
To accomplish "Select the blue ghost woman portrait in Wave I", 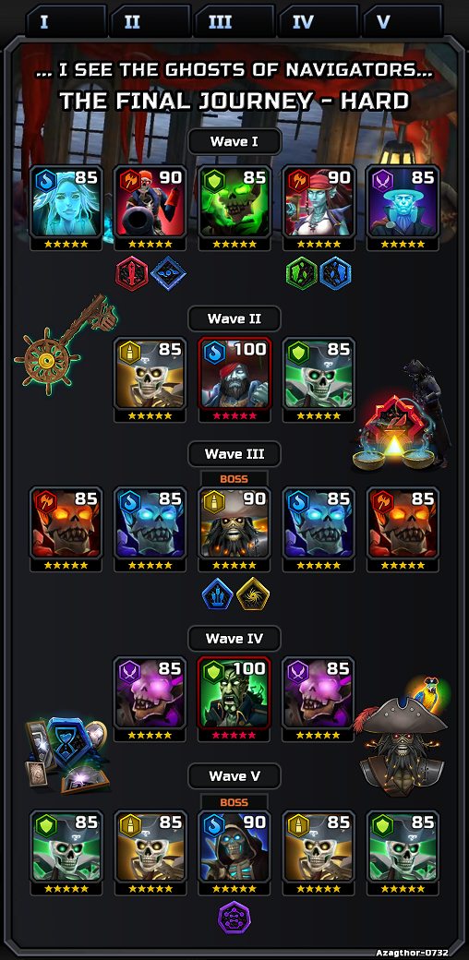I will click(66, 209).
